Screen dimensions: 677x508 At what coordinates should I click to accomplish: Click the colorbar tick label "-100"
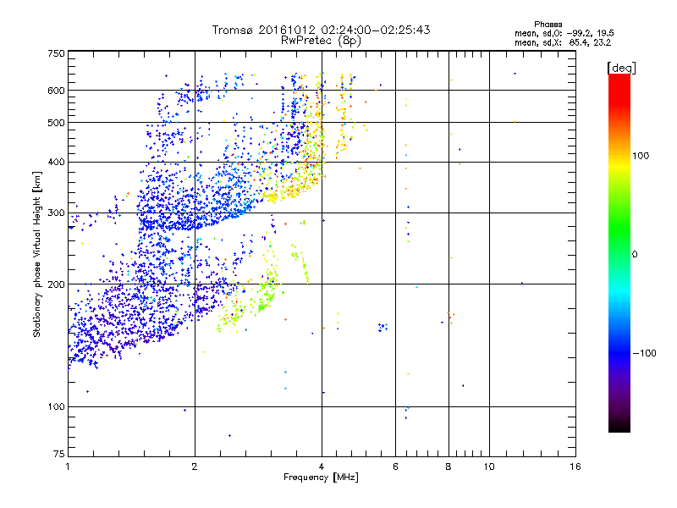click(x=644, y=353)
